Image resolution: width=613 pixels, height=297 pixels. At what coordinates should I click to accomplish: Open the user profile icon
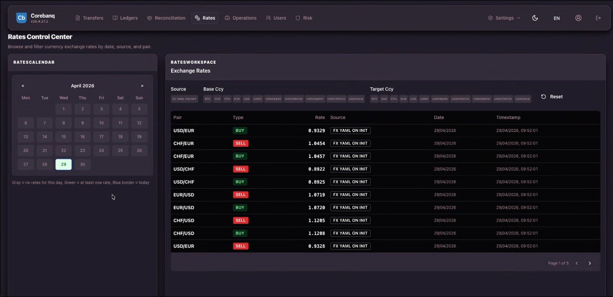pos(578,18)
